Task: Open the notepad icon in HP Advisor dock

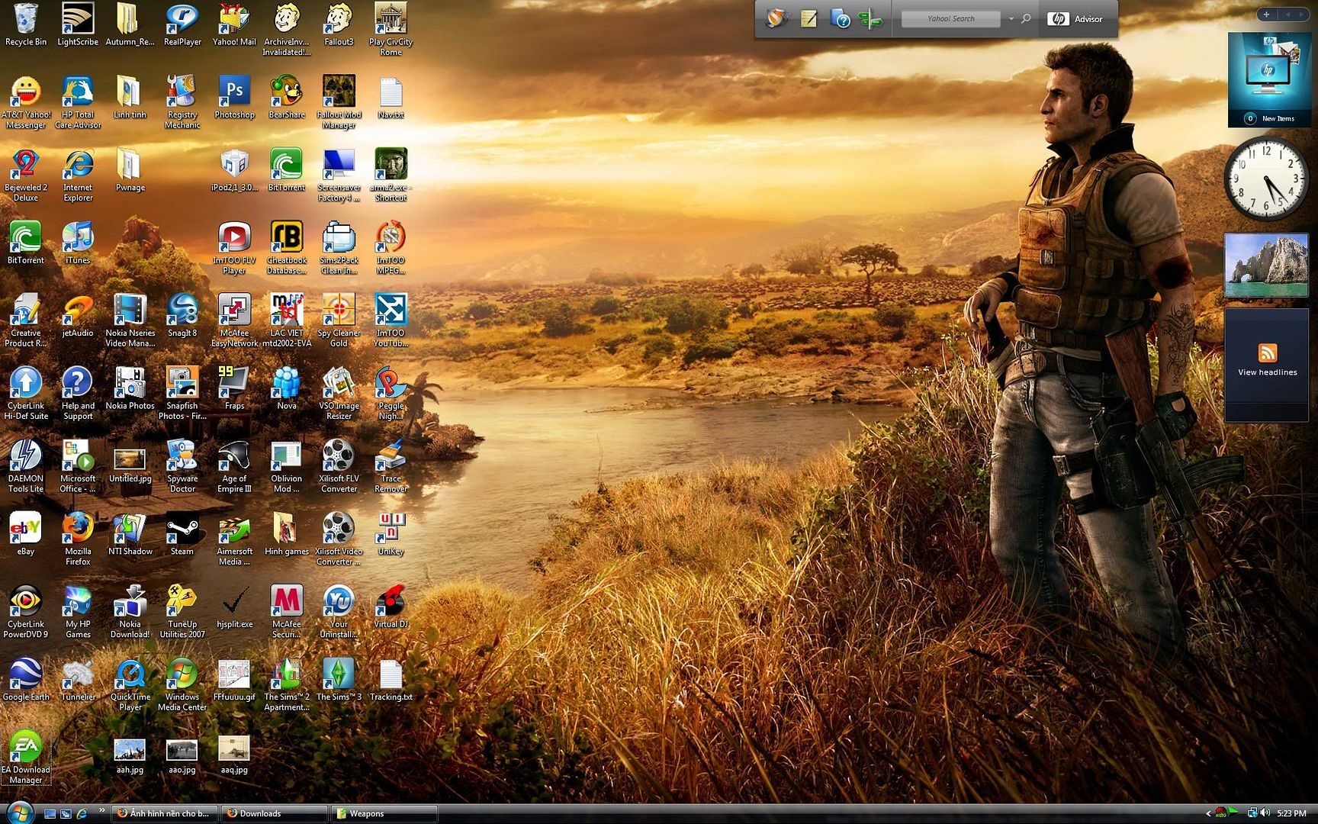Action: click(x=808, y=19)
